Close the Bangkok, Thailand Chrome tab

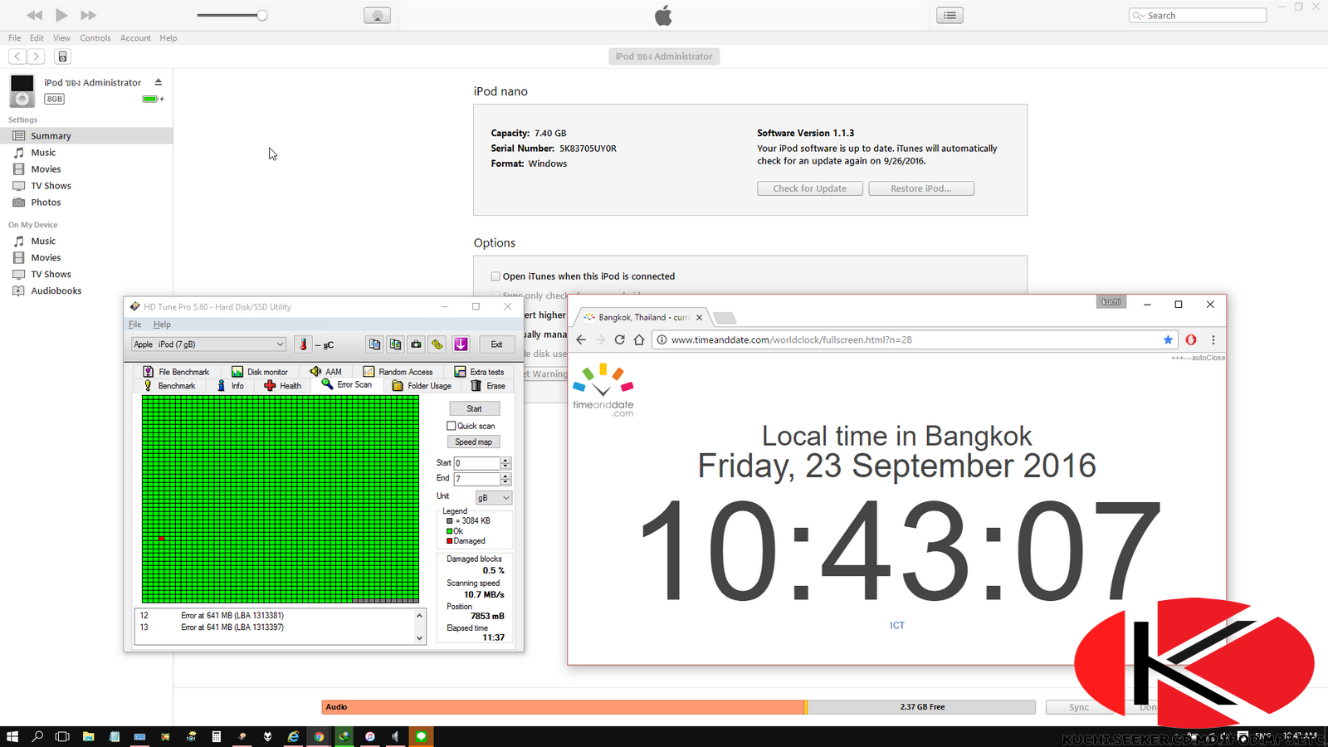click(699, 317)
